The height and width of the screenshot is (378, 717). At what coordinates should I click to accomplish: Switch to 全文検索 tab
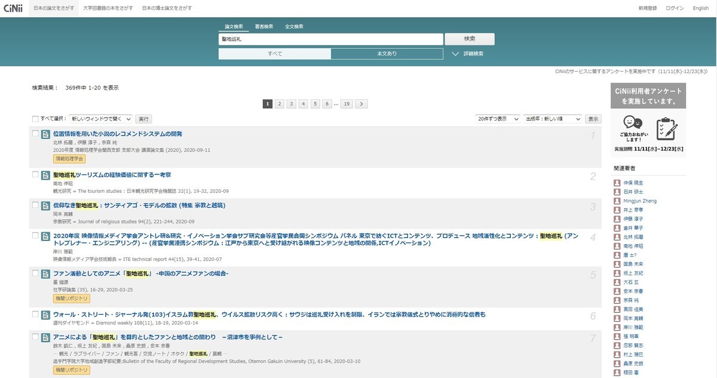click(x=294, y=26)
